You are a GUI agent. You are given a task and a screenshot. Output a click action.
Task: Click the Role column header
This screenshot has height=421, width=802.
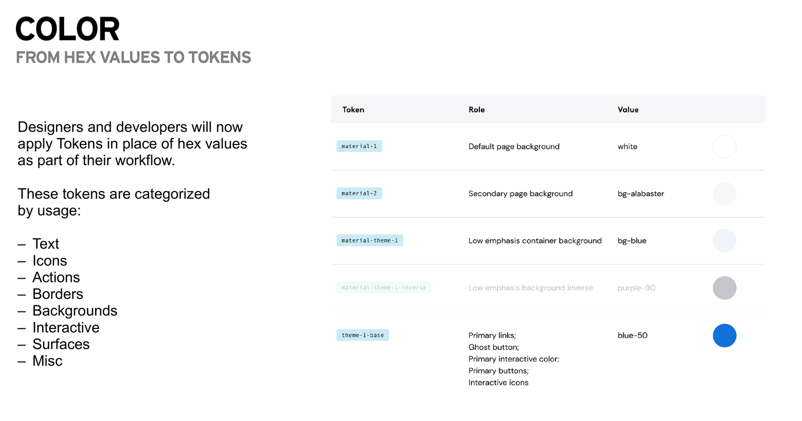(x=476, y=110)
